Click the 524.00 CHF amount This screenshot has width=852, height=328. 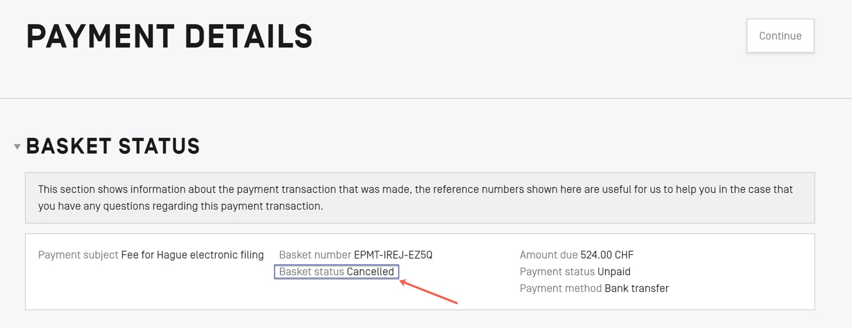pos(607,255)
